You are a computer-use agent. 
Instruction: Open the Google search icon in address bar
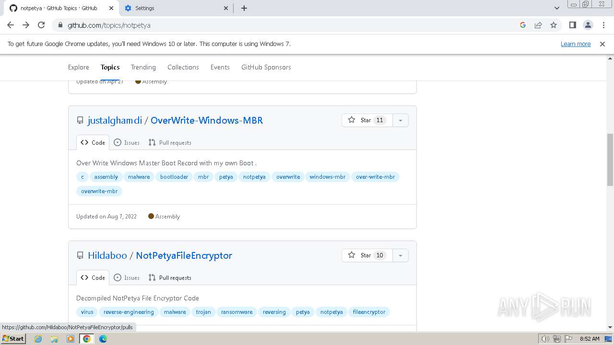coord(523,25)
